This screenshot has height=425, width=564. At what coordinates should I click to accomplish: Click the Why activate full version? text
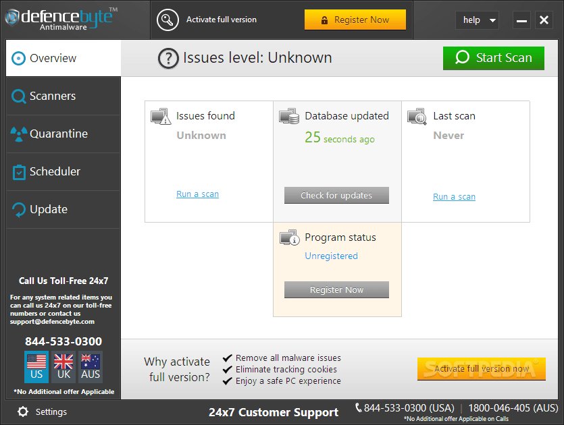click(x=177, y=369)
